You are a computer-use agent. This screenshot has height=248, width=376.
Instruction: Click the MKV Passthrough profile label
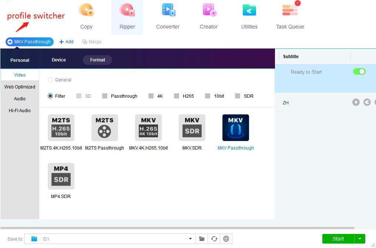pyautogui.click(x=235, y=148)
